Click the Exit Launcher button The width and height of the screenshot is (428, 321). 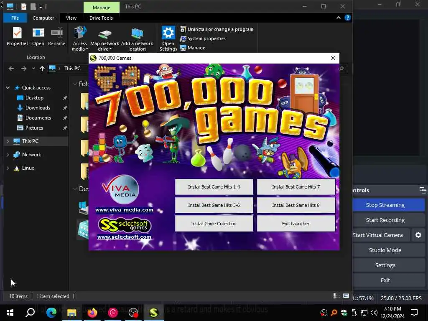pyautogui.click(x=296, y=224)
